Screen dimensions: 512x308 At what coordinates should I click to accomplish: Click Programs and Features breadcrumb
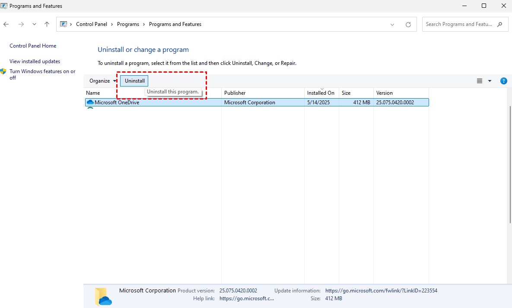(175, 24)
